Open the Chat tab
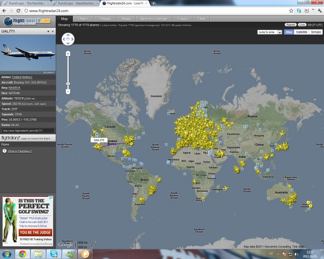This screenshot has width=324, height=259. [201, 19]
